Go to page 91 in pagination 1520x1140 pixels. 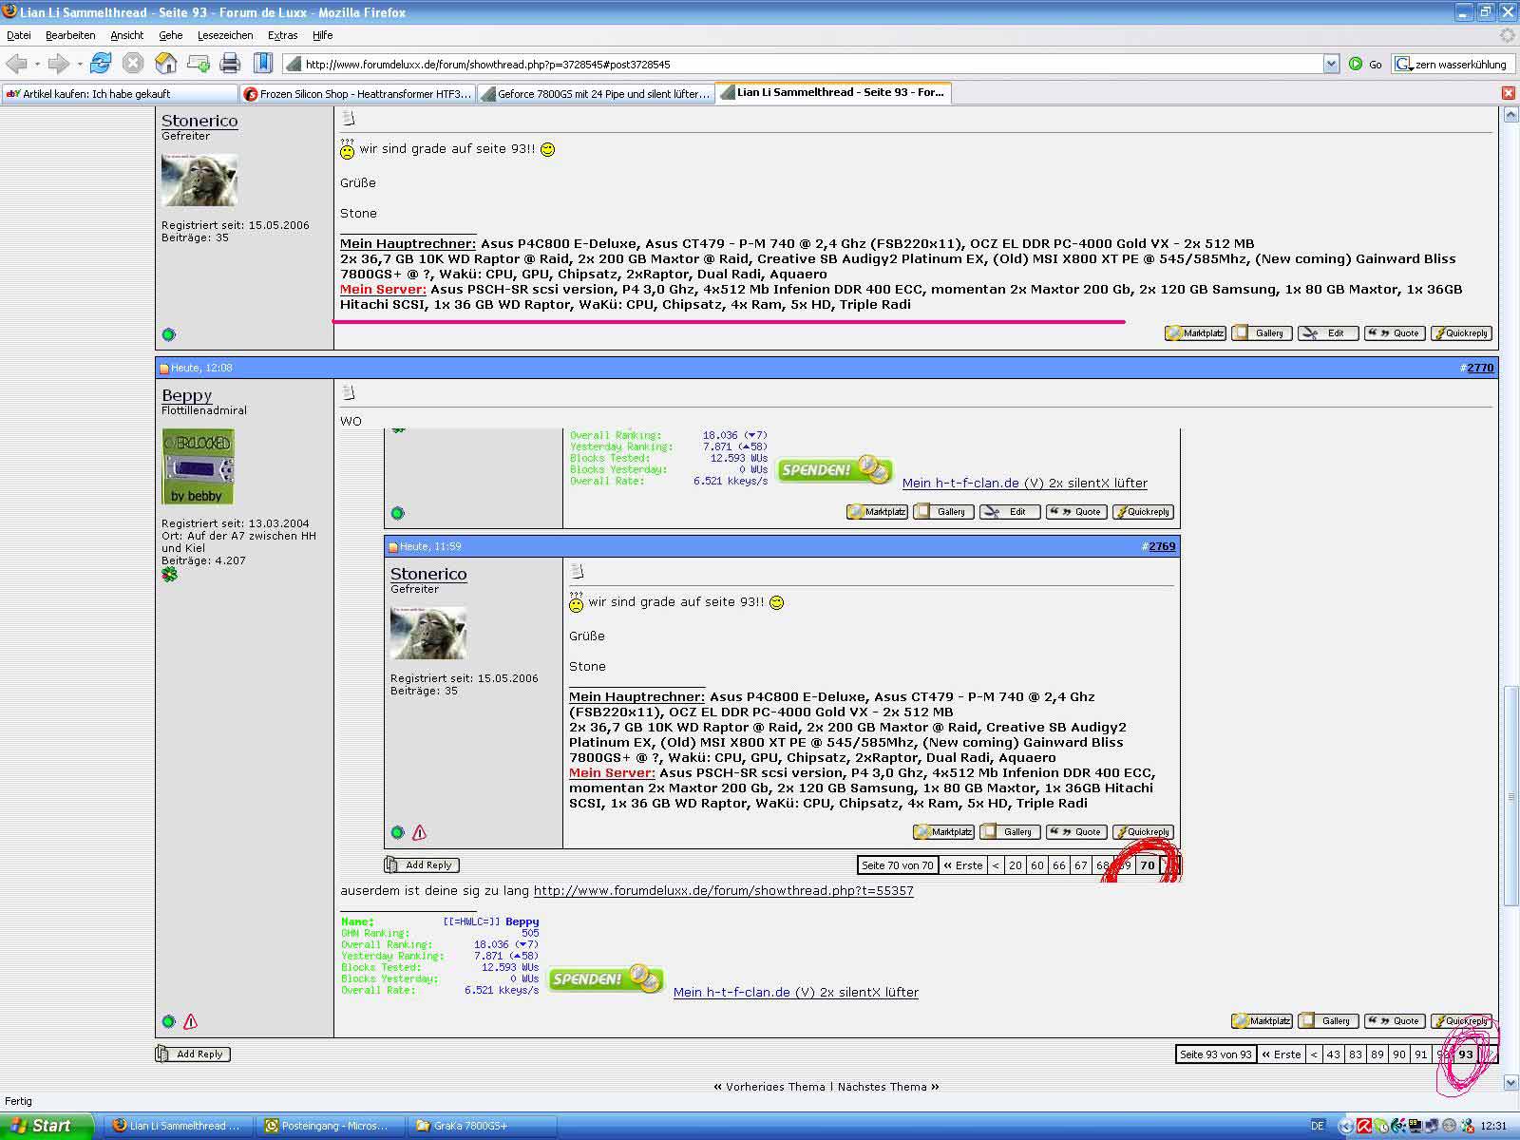(x=1421, y=1054)
